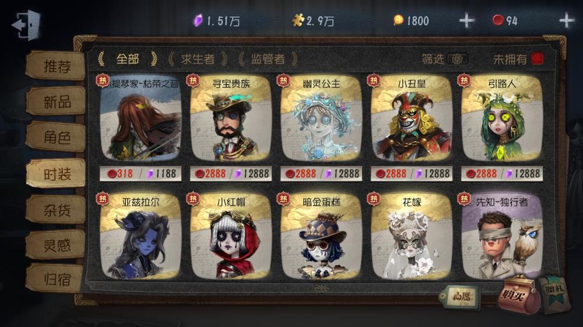
Task: Select the 求生者 filter tab
Action: pos(198,59)
